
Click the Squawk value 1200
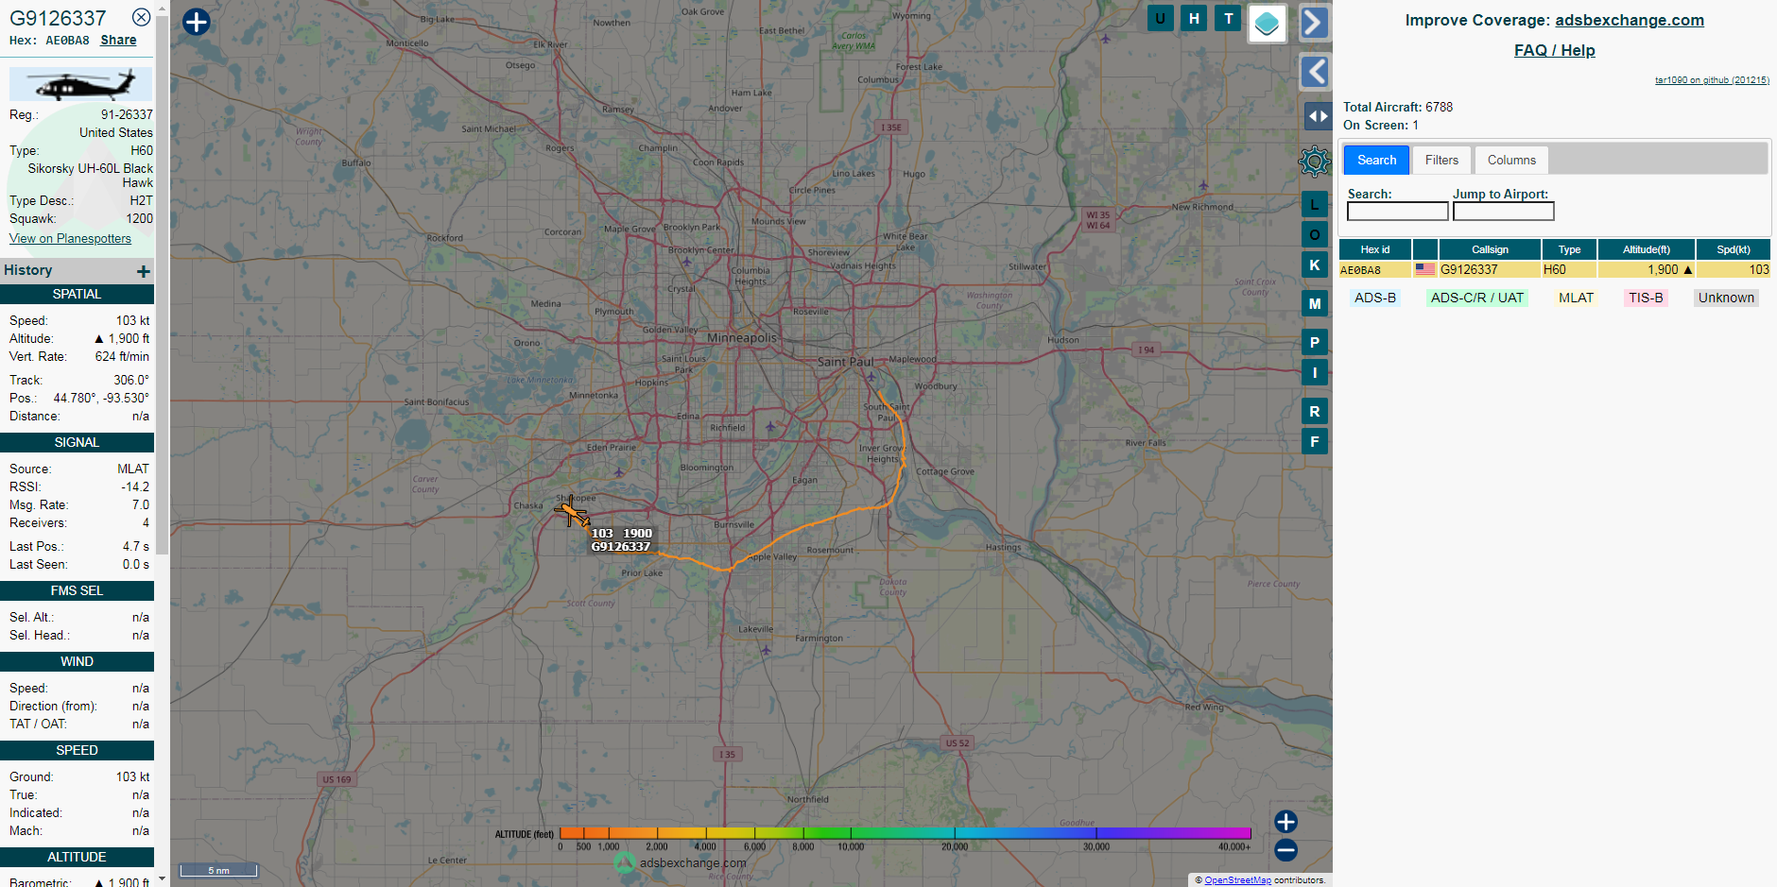coord(139,218)
